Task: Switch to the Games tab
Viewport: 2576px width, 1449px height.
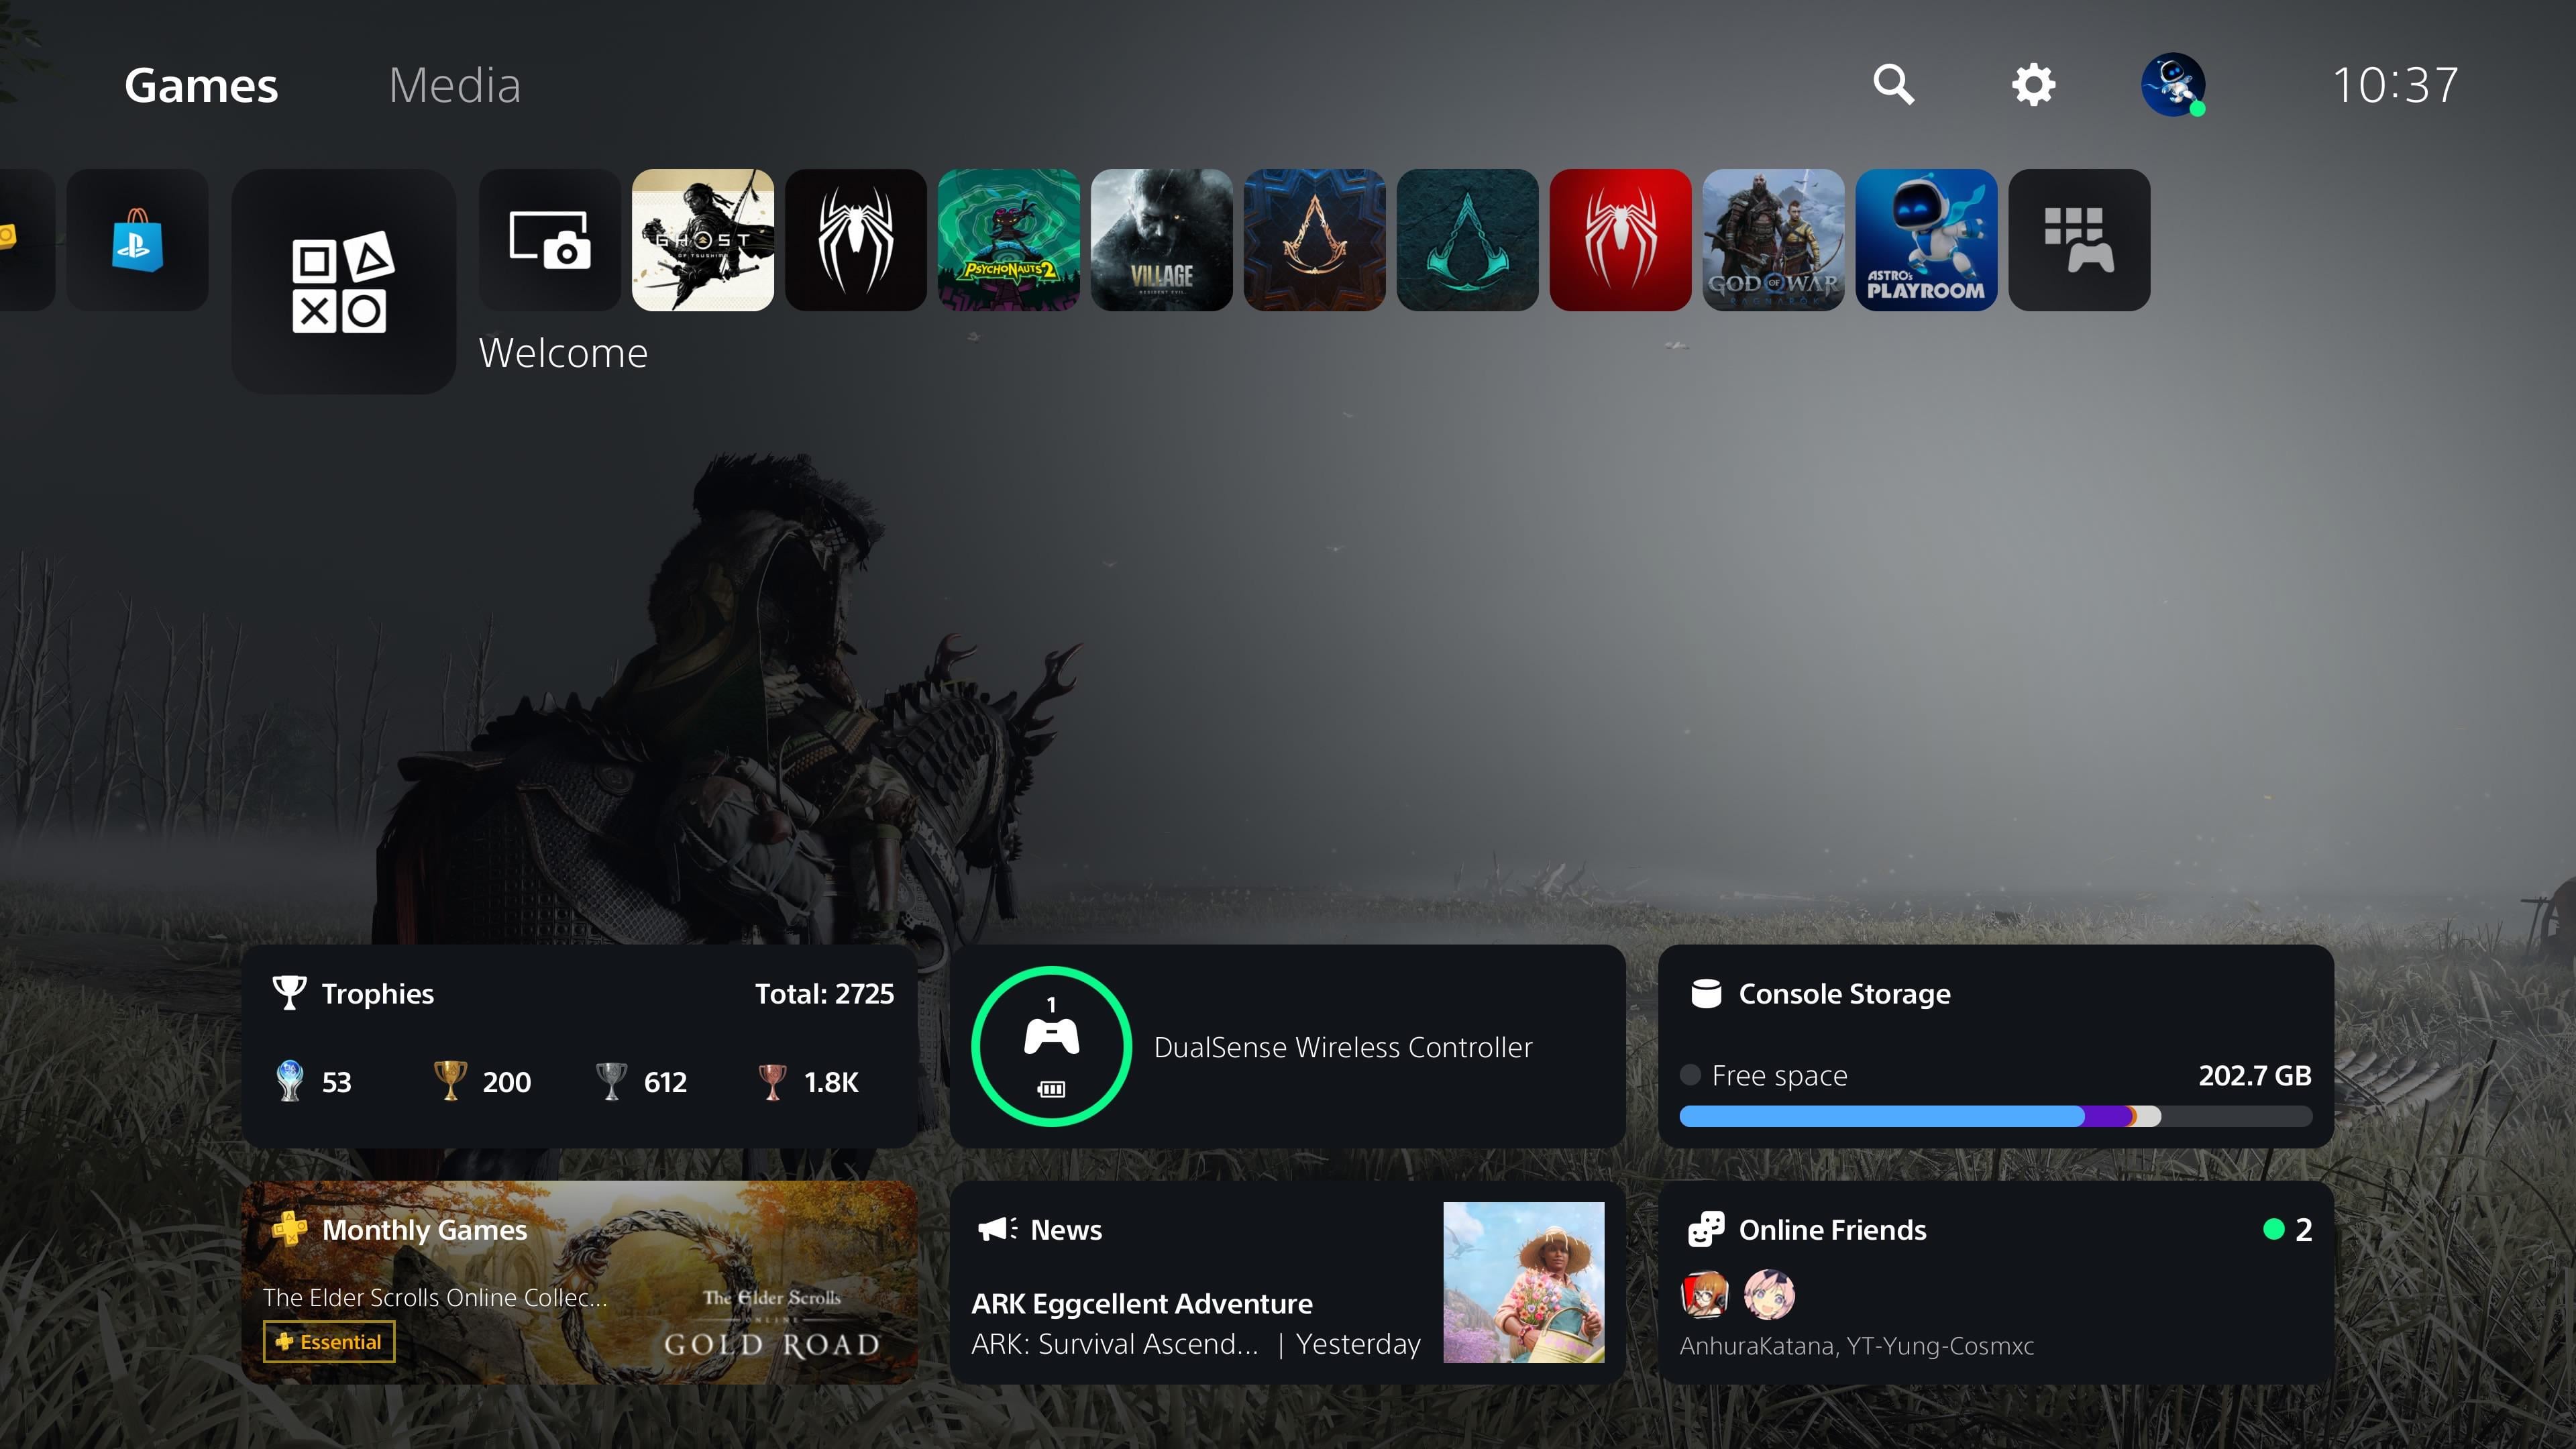Action: tap(201, 86)
